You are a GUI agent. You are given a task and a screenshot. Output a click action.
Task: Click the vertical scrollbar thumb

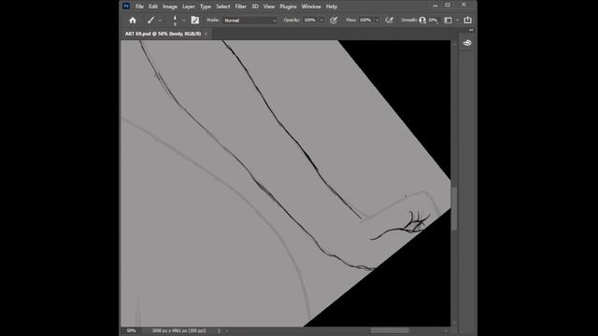click(x=454, y=209)
